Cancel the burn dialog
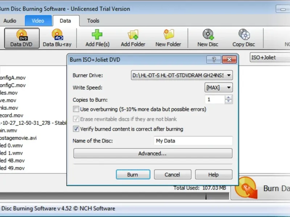The width and height of the screenshot is (290, 217). [173, 174]
